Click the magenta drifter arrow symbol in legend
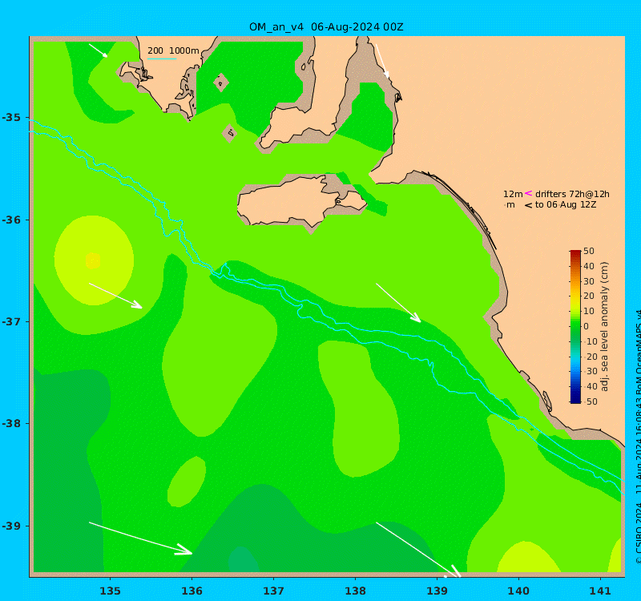This screenshot has height=601, width=641. point(528,193)
